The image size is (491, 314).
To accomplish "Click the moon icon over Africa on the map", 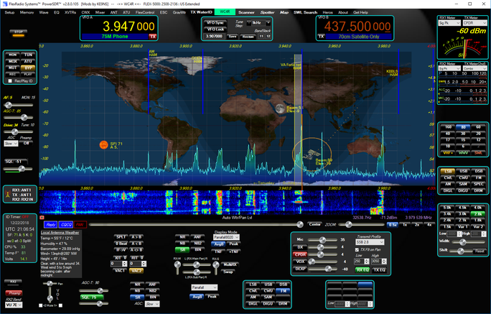I will point(280,108).
